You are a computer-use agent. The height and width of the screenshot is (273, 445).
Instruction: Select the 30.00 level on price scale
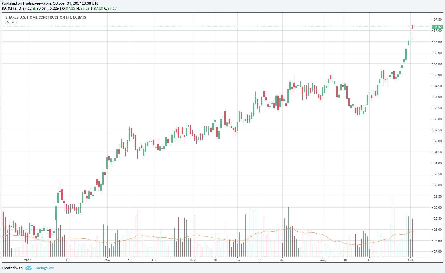(437, 185)
